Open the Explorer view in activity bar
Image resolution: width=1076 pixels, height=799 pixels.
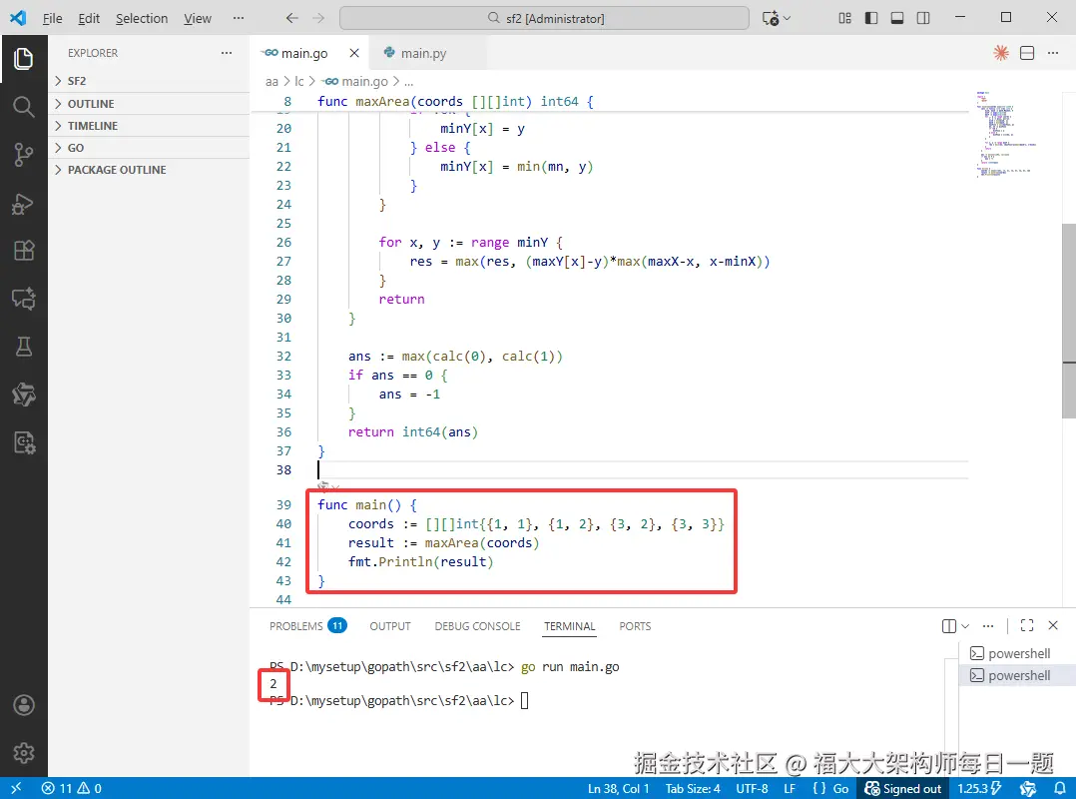pyautogui.click(x=23, y=58)
